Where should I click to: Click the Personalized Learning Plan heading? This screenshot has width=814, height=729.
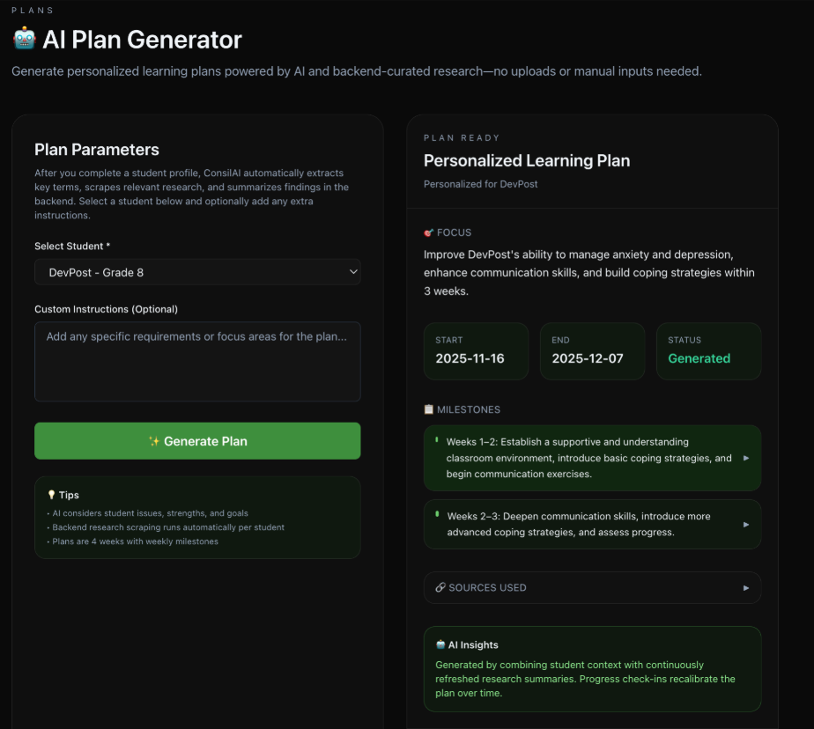point(527,161)
